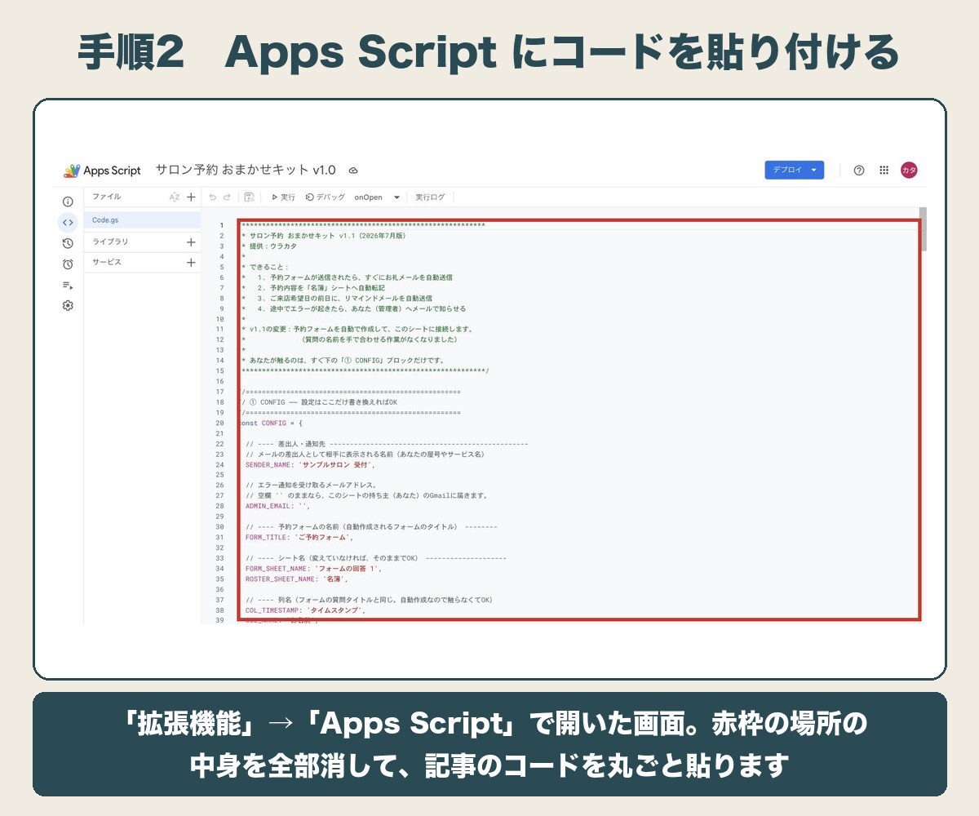
Task: Click the editor vertical scrollbar thumb
Action: point(923,228)
